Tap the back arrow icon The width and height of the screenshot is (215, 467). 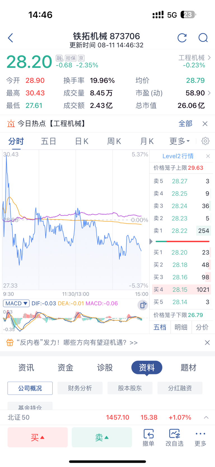(x=11, y=38)
